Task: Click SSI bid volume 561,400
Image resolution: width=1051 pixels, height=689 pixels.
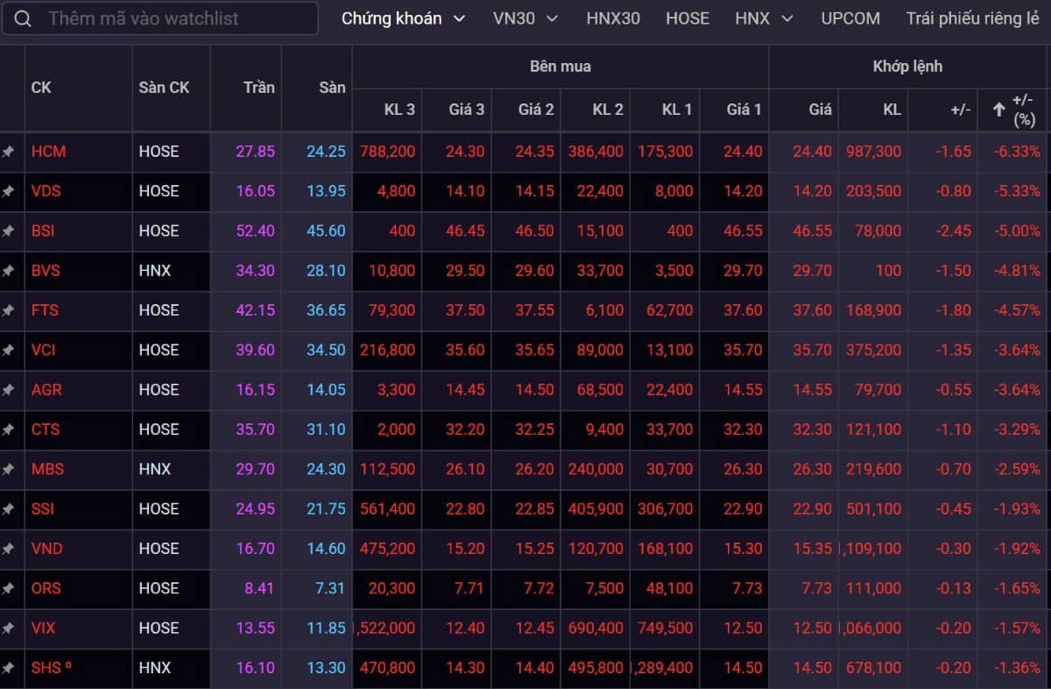Action: tap(387, 509)
